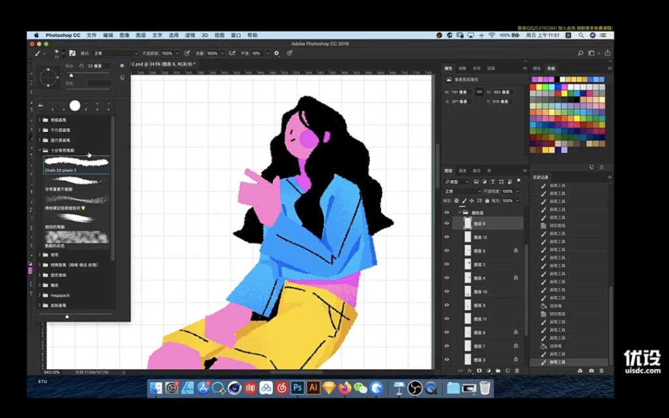Open brush preset panel settings gear

(122, 66)
